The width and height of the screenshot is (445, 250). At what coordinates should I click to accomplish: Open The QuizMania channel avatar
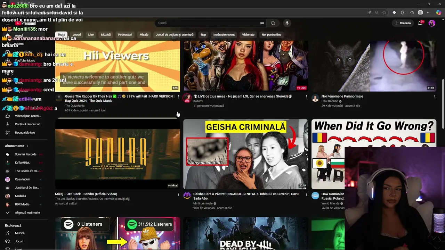coord(59,98)
